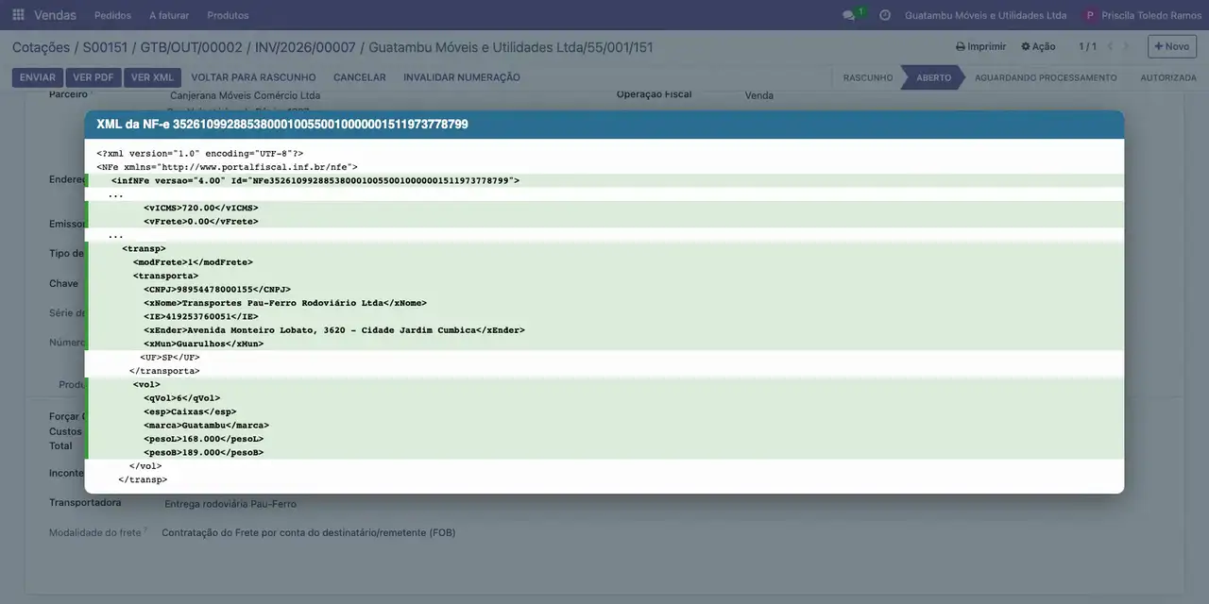Click the modFrete line
1209x604 pixels.
193,262
